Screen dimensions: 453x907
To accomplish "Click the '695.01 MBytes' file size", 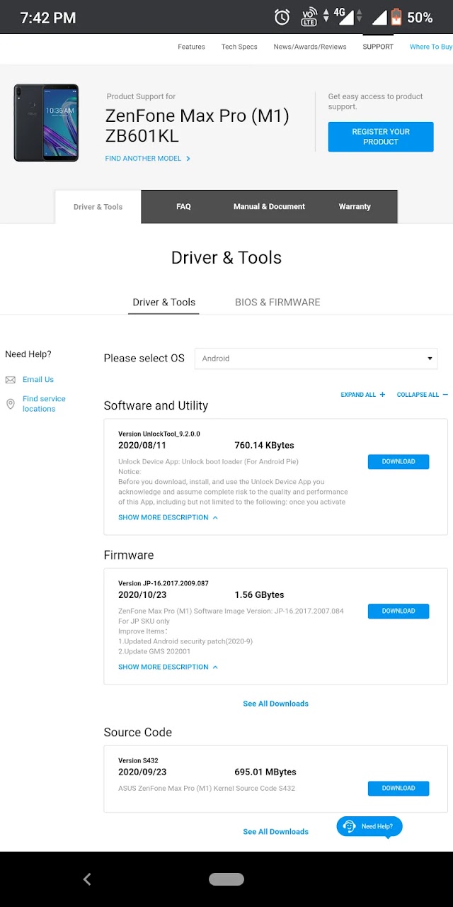I will pyautogui.click(x=265, y=772).
